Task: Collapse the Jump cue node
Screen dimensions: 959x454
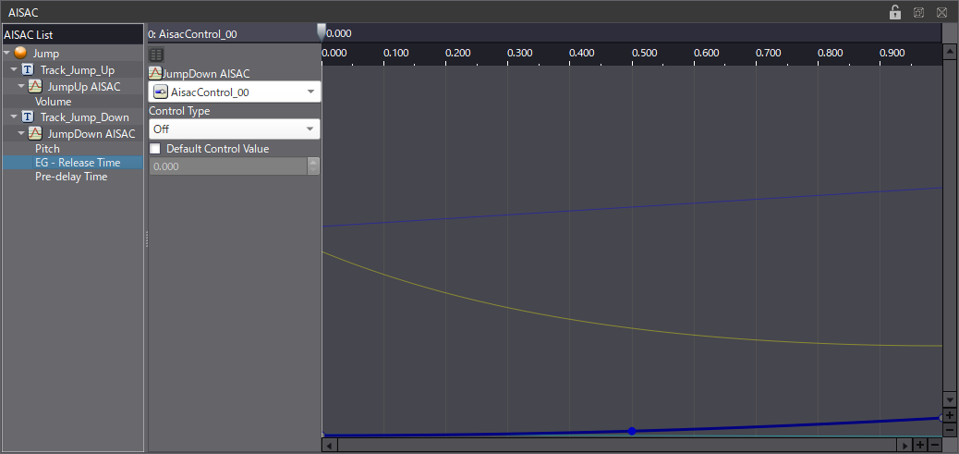Action: pos(6,54)
